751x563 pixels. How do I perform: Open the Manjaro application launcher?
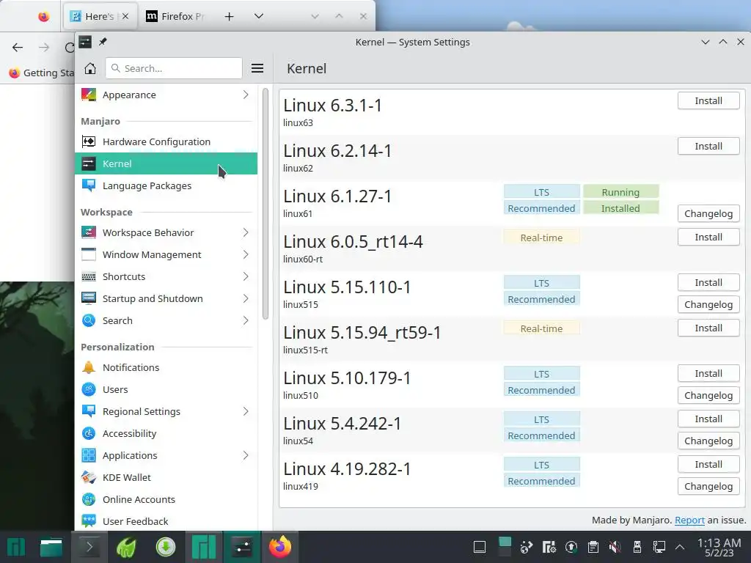coord(16,547)
